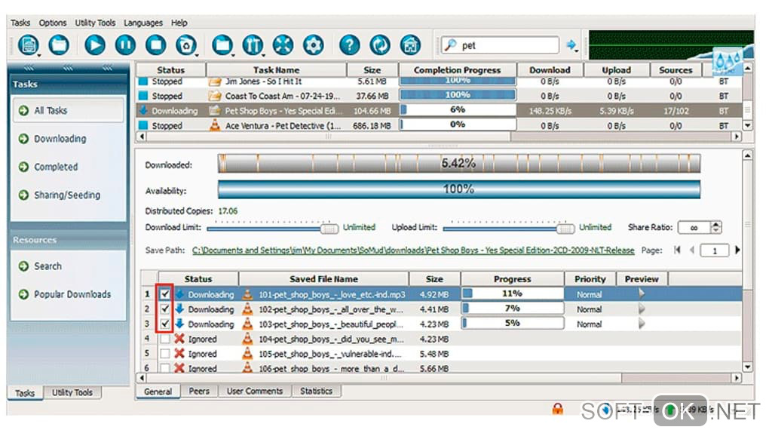769x430 pixels.
Task: Switch to the Peers tab
Action: click(198, 392)
